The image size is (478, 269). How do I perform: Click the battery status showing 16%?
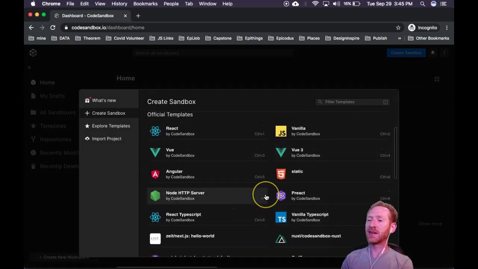tap(352, 4)
